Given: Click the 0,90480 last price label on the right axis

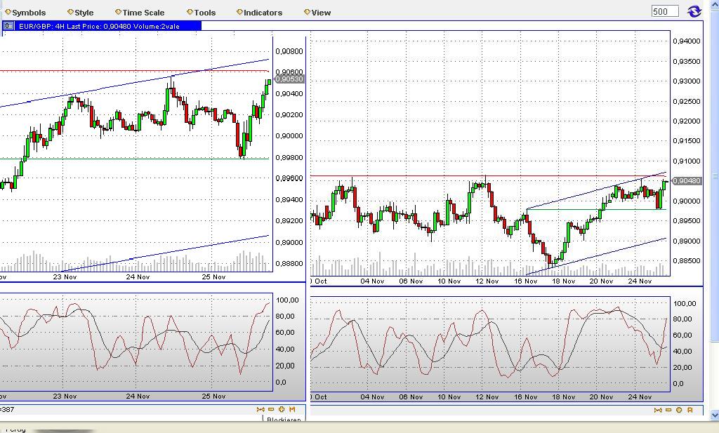Looking at the screenshot, I should coord(687,180).
